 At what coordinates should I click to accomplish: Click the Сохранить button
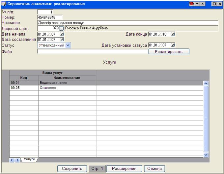tap(72, 169)
